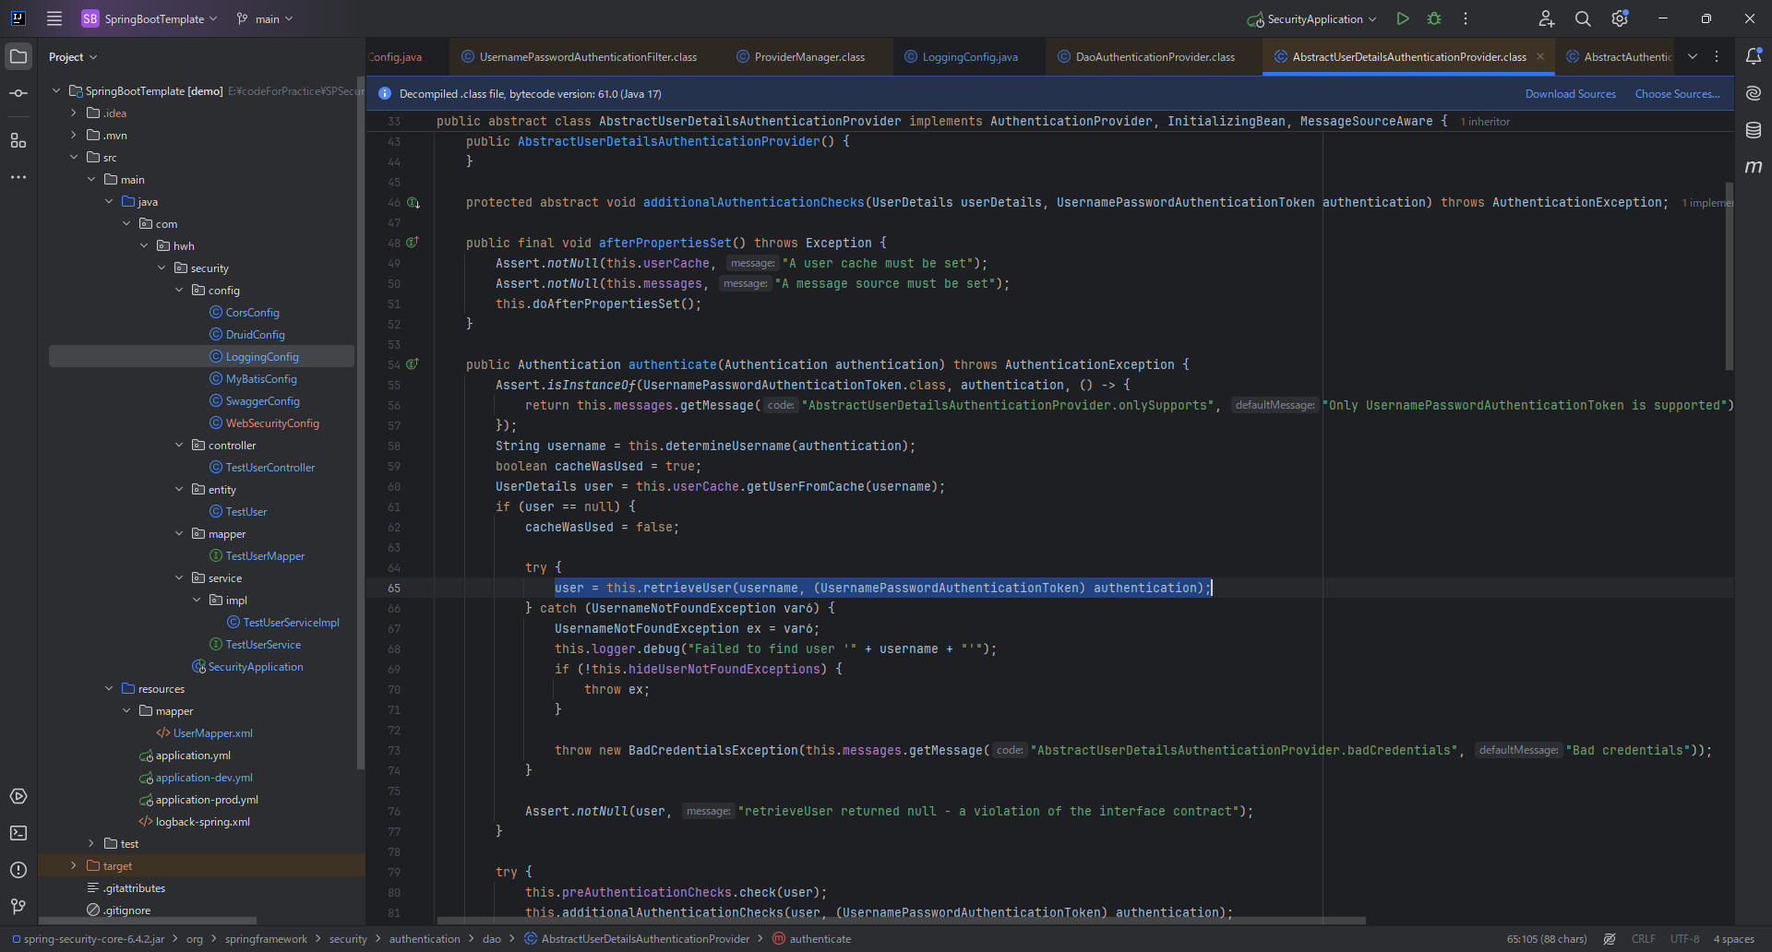Open the Commit tool window
This screenshot has height=952, width=1772.
(18, 93)
